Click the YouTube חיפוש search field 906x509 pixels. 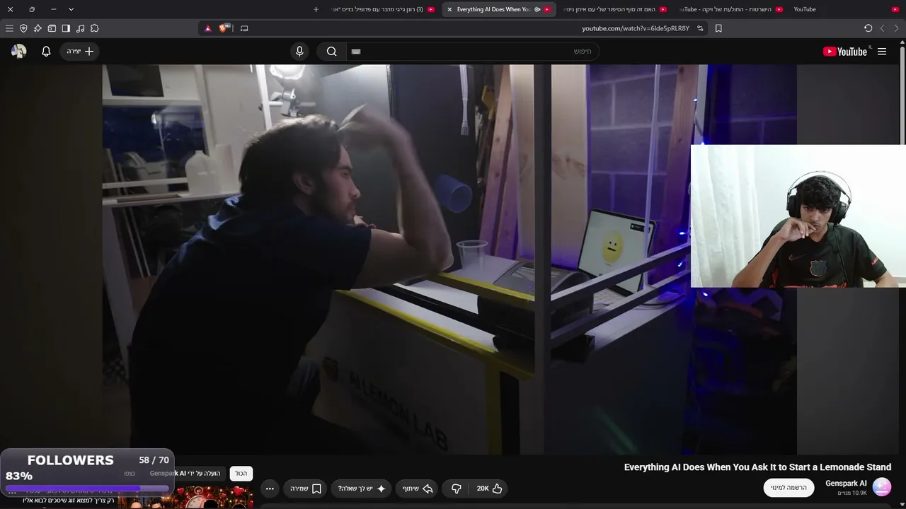click(472, 52)
